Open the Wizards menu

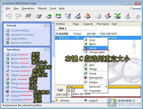[42, 8]
